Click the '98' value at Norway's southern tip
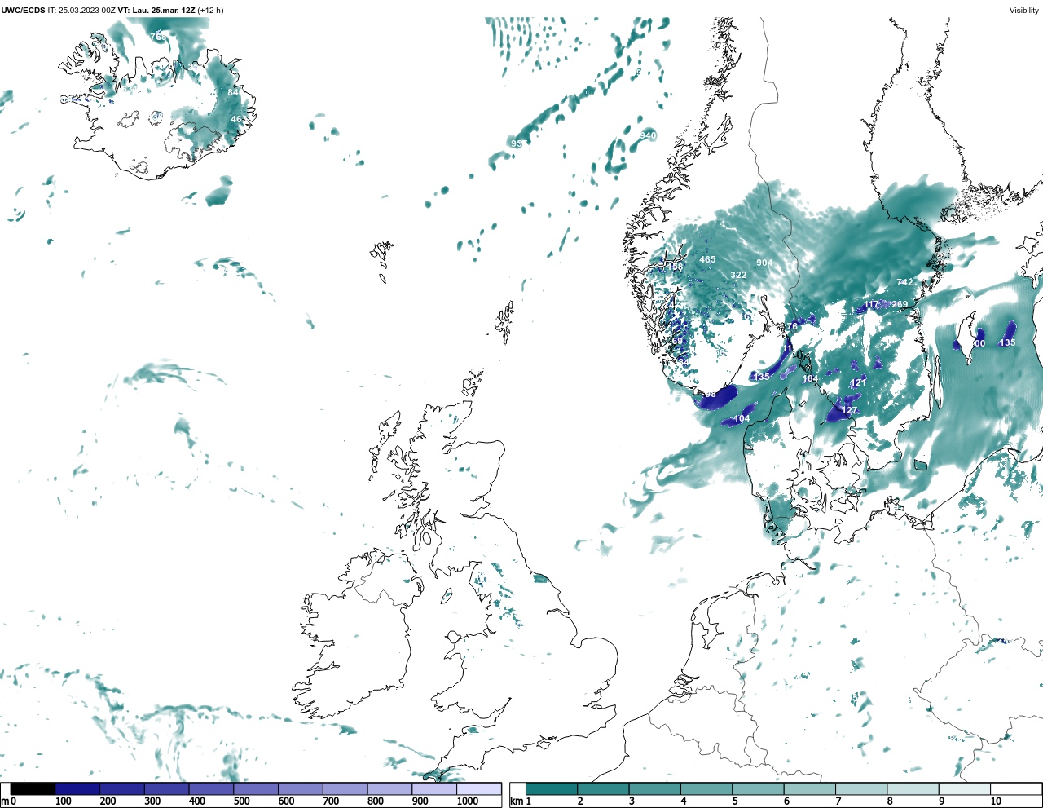 pyautogui.click(x=711, y=395)
